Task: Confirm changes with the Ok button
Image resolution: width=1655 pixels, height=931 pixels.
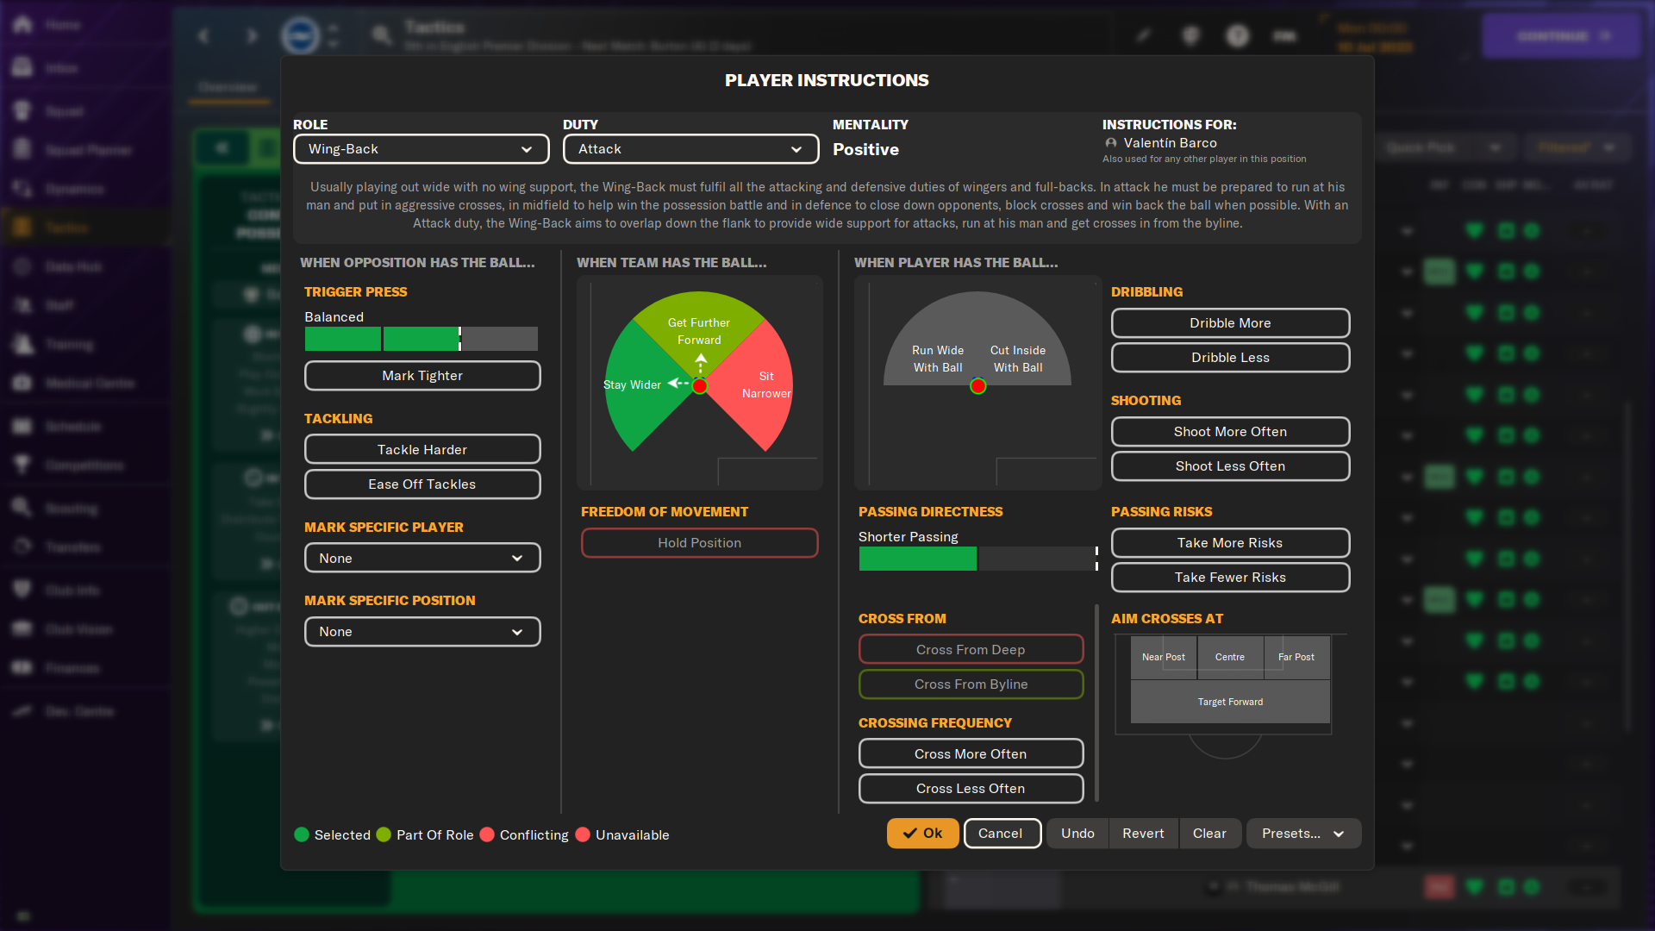Action: point(922,834)
